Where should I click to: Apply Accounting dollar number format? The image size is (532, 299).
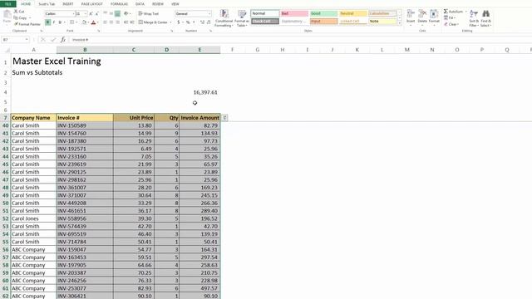click(x=179, y=22)
